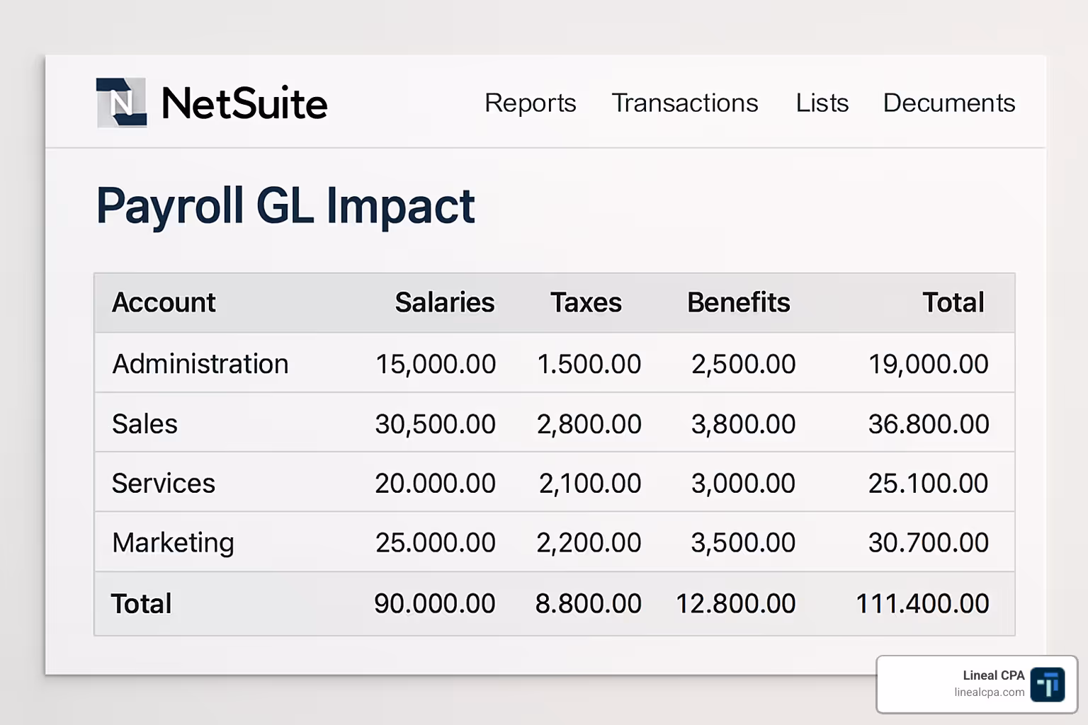The image size is (1088, 725).
Task: Select the Administration account row
Action: [200, 364]
